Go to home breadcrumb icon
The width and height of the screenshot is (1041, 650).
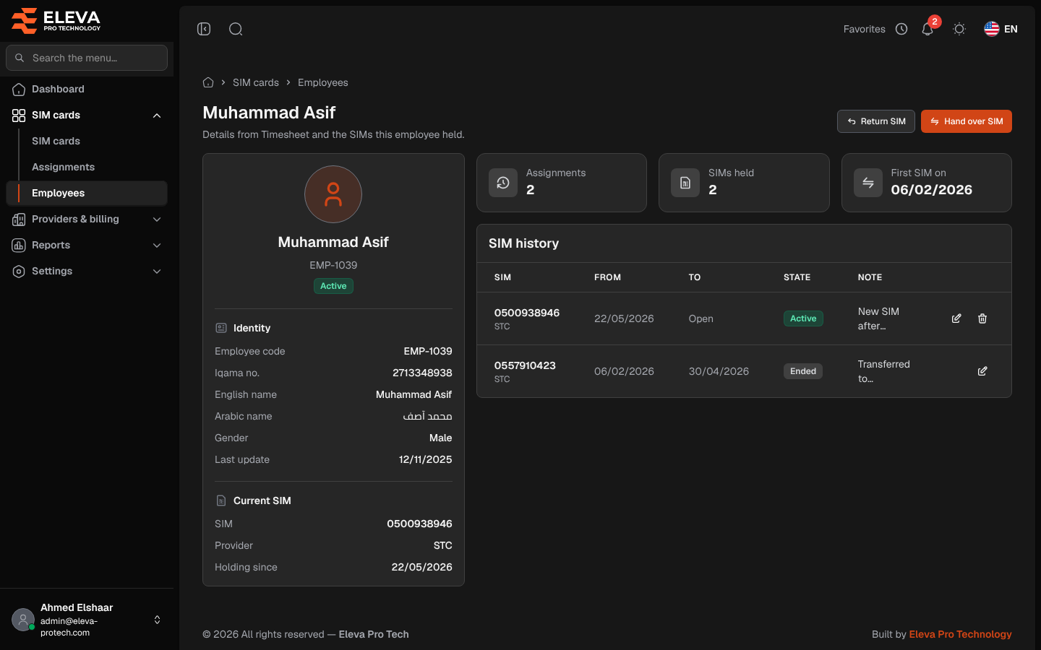pos(208,82)
